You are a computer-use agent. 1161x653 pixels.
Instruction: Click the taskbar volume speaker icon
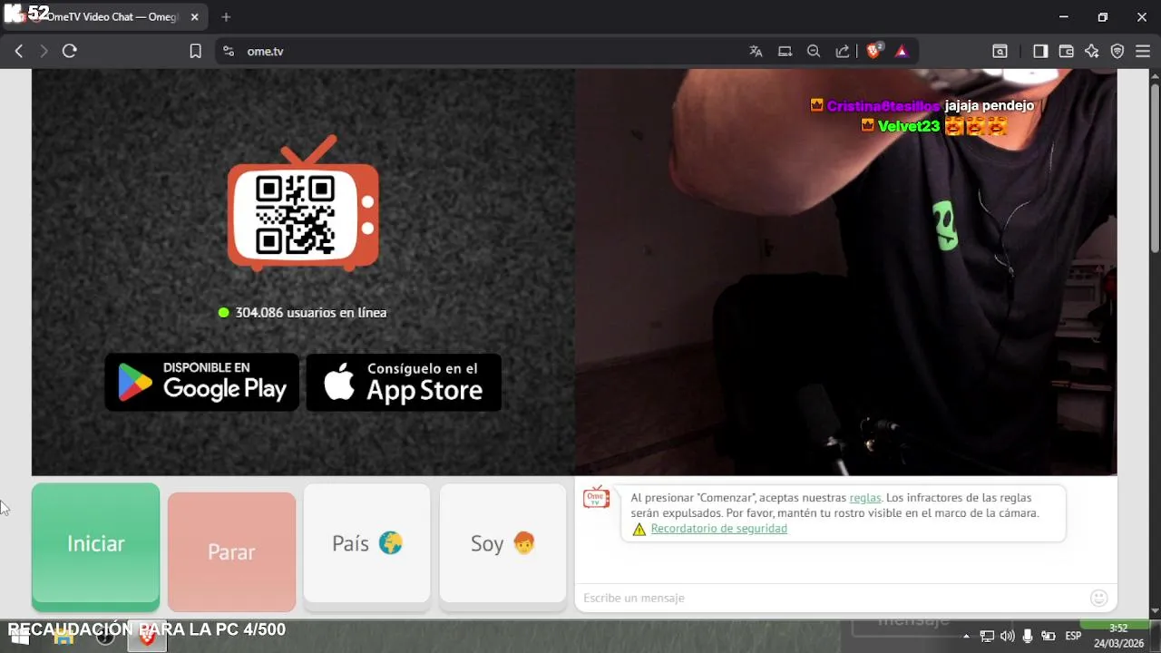[x=1007, y=637]
